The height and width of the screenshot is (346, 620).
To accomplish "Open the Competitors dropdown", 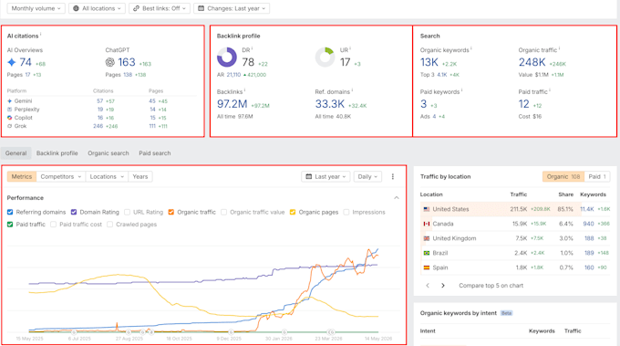I will (61, 176).
